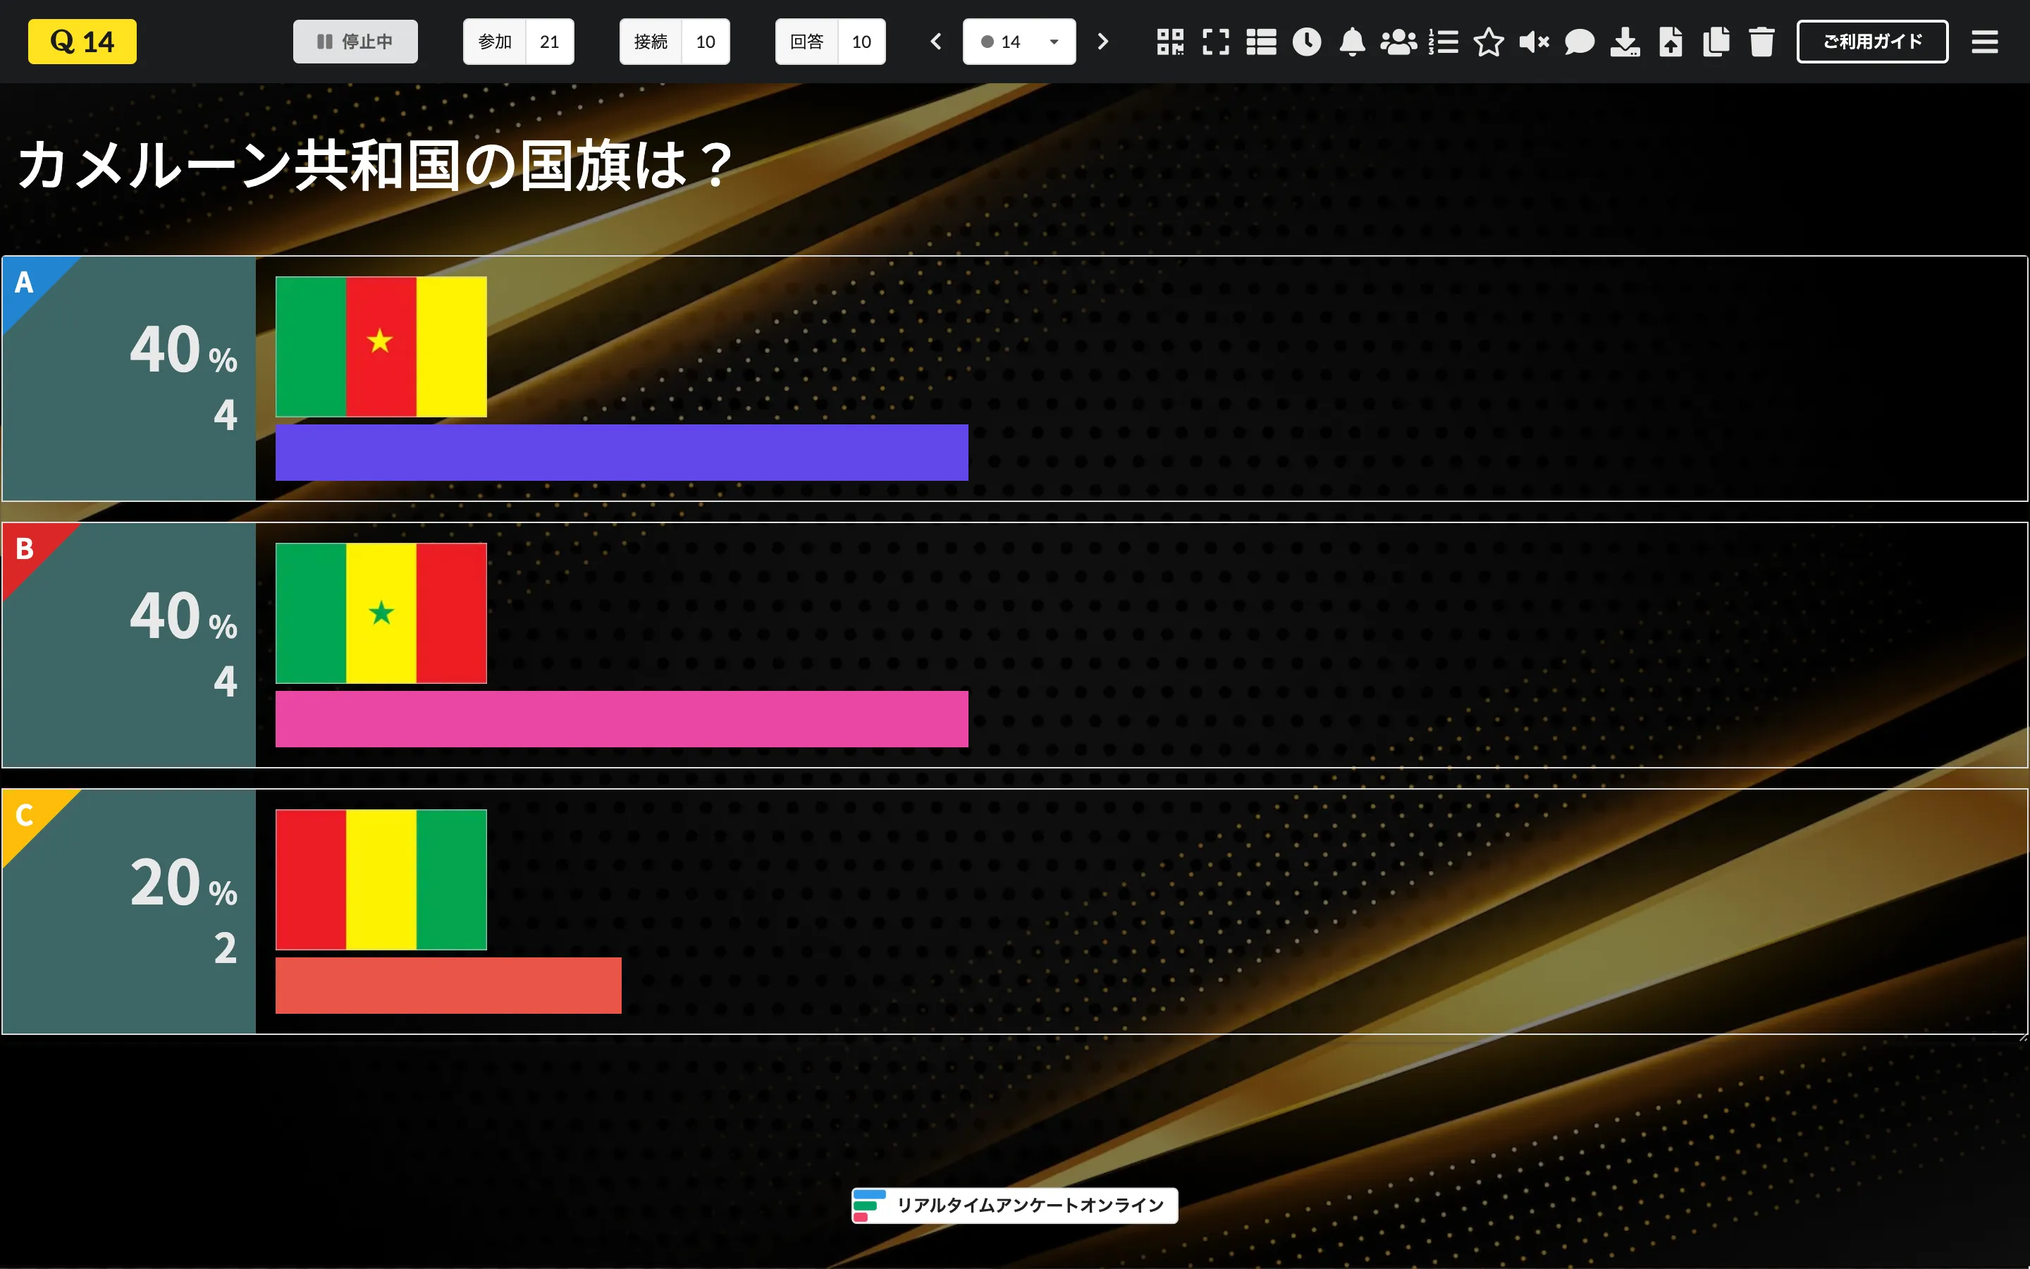The height and width of the screenshot is (1269, 2030).
Task: Open the hamburger menu
Action: (1985, 39)
